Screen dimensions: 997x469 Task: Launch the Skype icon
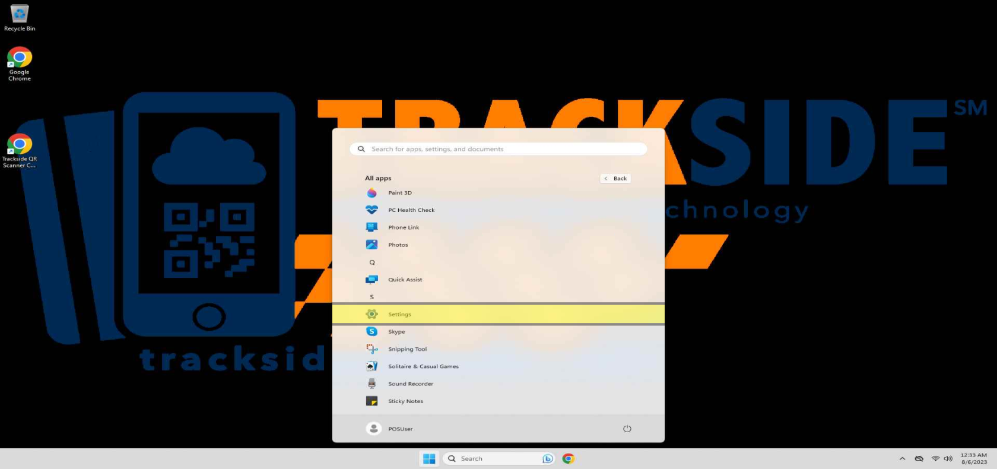click(372, 331)
